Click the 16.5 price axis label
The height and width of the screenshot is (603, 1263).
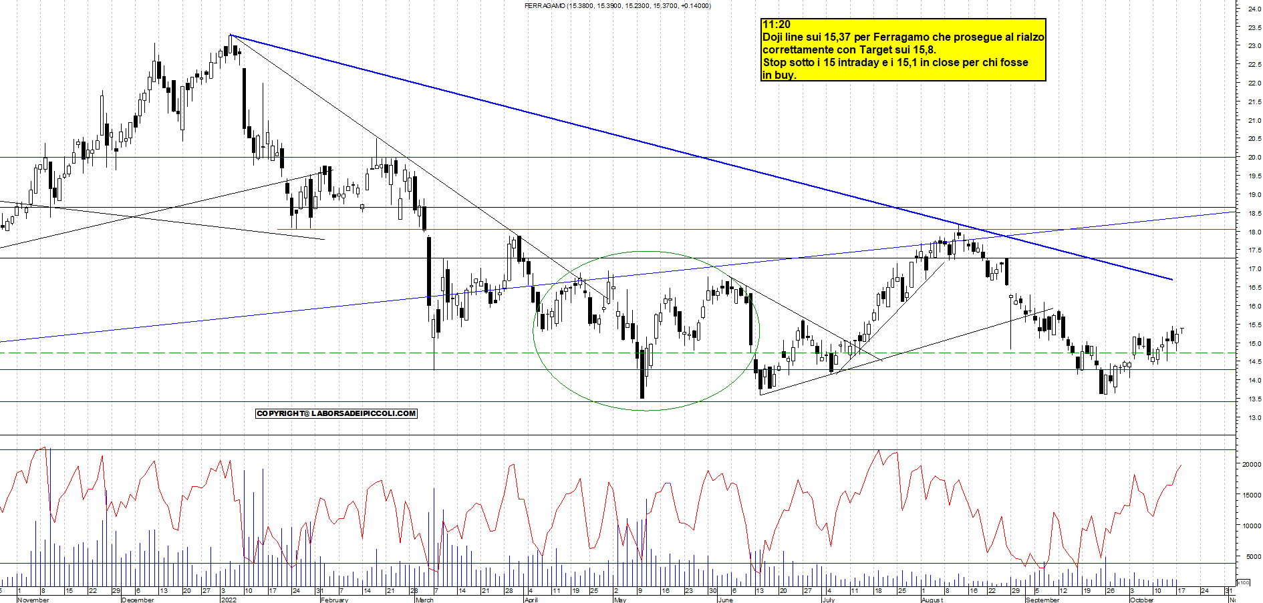1254,288
